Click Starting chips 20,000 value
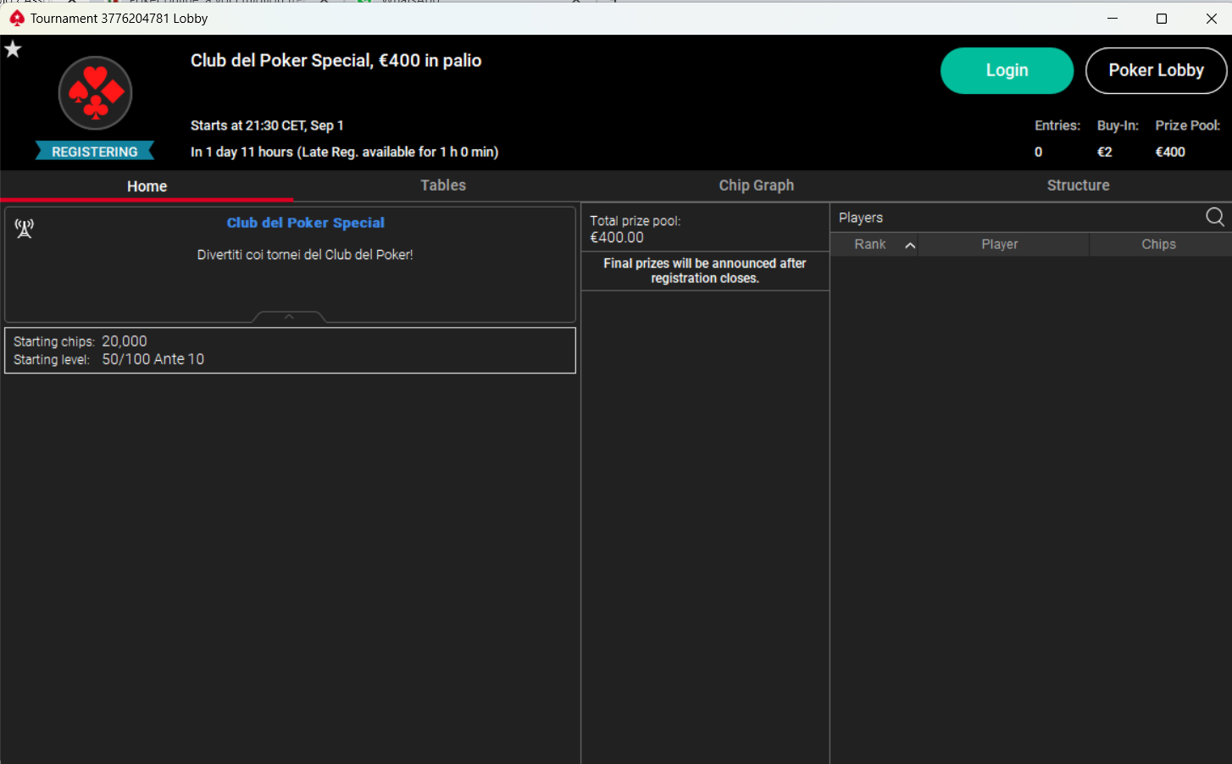The width and height of the screenshot is (1232, 764). (x=125, y=341)
